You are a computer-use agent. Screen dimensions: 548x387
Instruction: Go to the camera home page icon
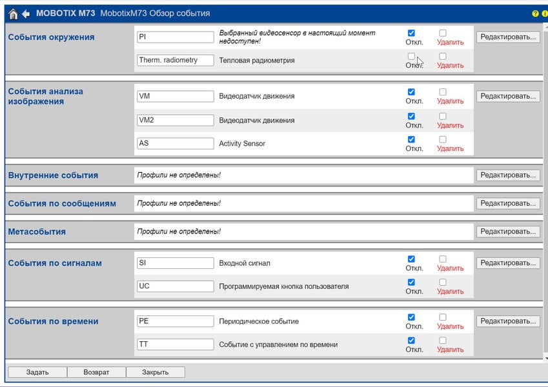[14, 14]
